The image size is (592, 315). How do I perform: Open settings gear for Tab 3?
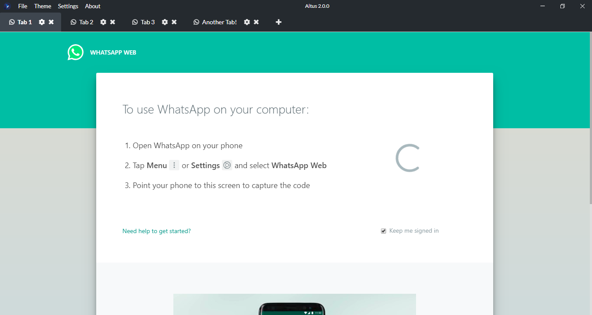[165, 22]
